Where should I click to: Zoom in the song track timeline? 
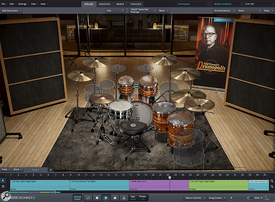pos(272,181)
